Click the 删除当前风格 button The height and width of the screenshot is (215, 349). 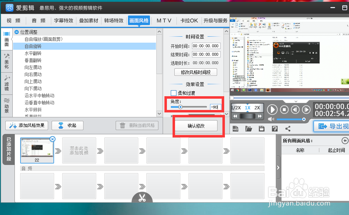(x=137, y=125)
